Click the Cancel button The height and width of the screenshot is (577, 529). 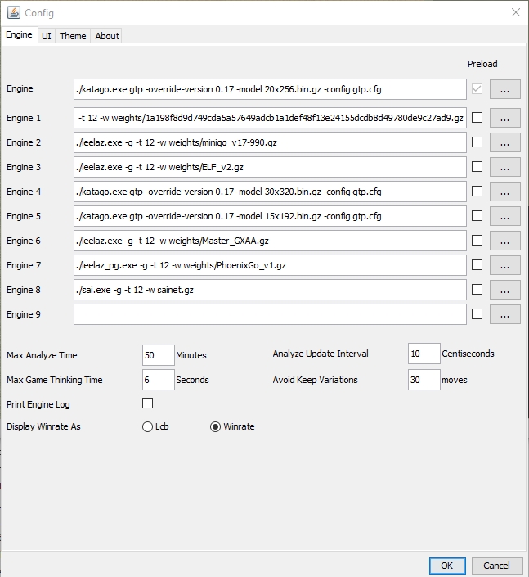click(496, 566)
